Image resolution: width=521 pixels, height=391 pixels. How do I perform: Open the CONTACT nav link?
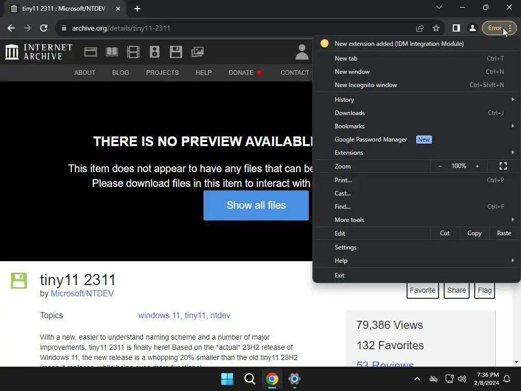[x=295, y=72]
